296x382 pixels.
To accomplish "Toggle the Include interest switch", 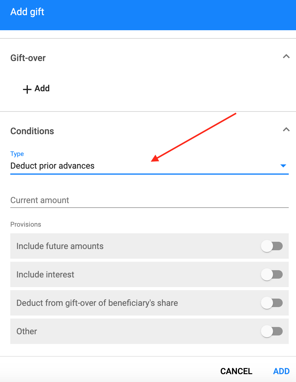I will pyautogui.click(x=272, y=274).
